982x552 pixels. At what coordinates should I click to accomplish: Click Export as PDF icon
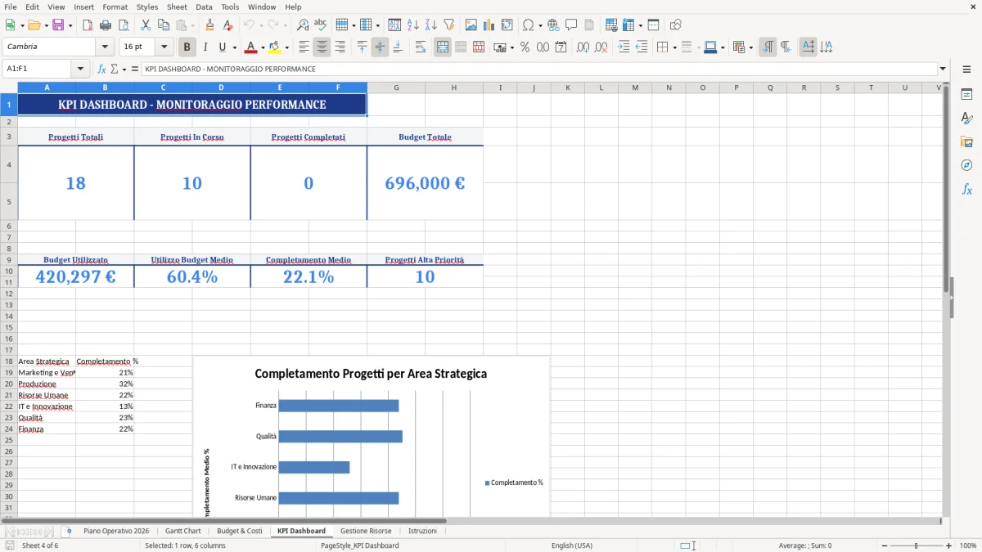(x=88, y=25)
